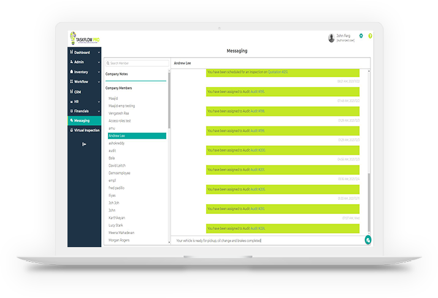Expand the Inventory dropdown arrow
Image resolution: width=438 pixels, height=298 pixels.
(99, 72)
